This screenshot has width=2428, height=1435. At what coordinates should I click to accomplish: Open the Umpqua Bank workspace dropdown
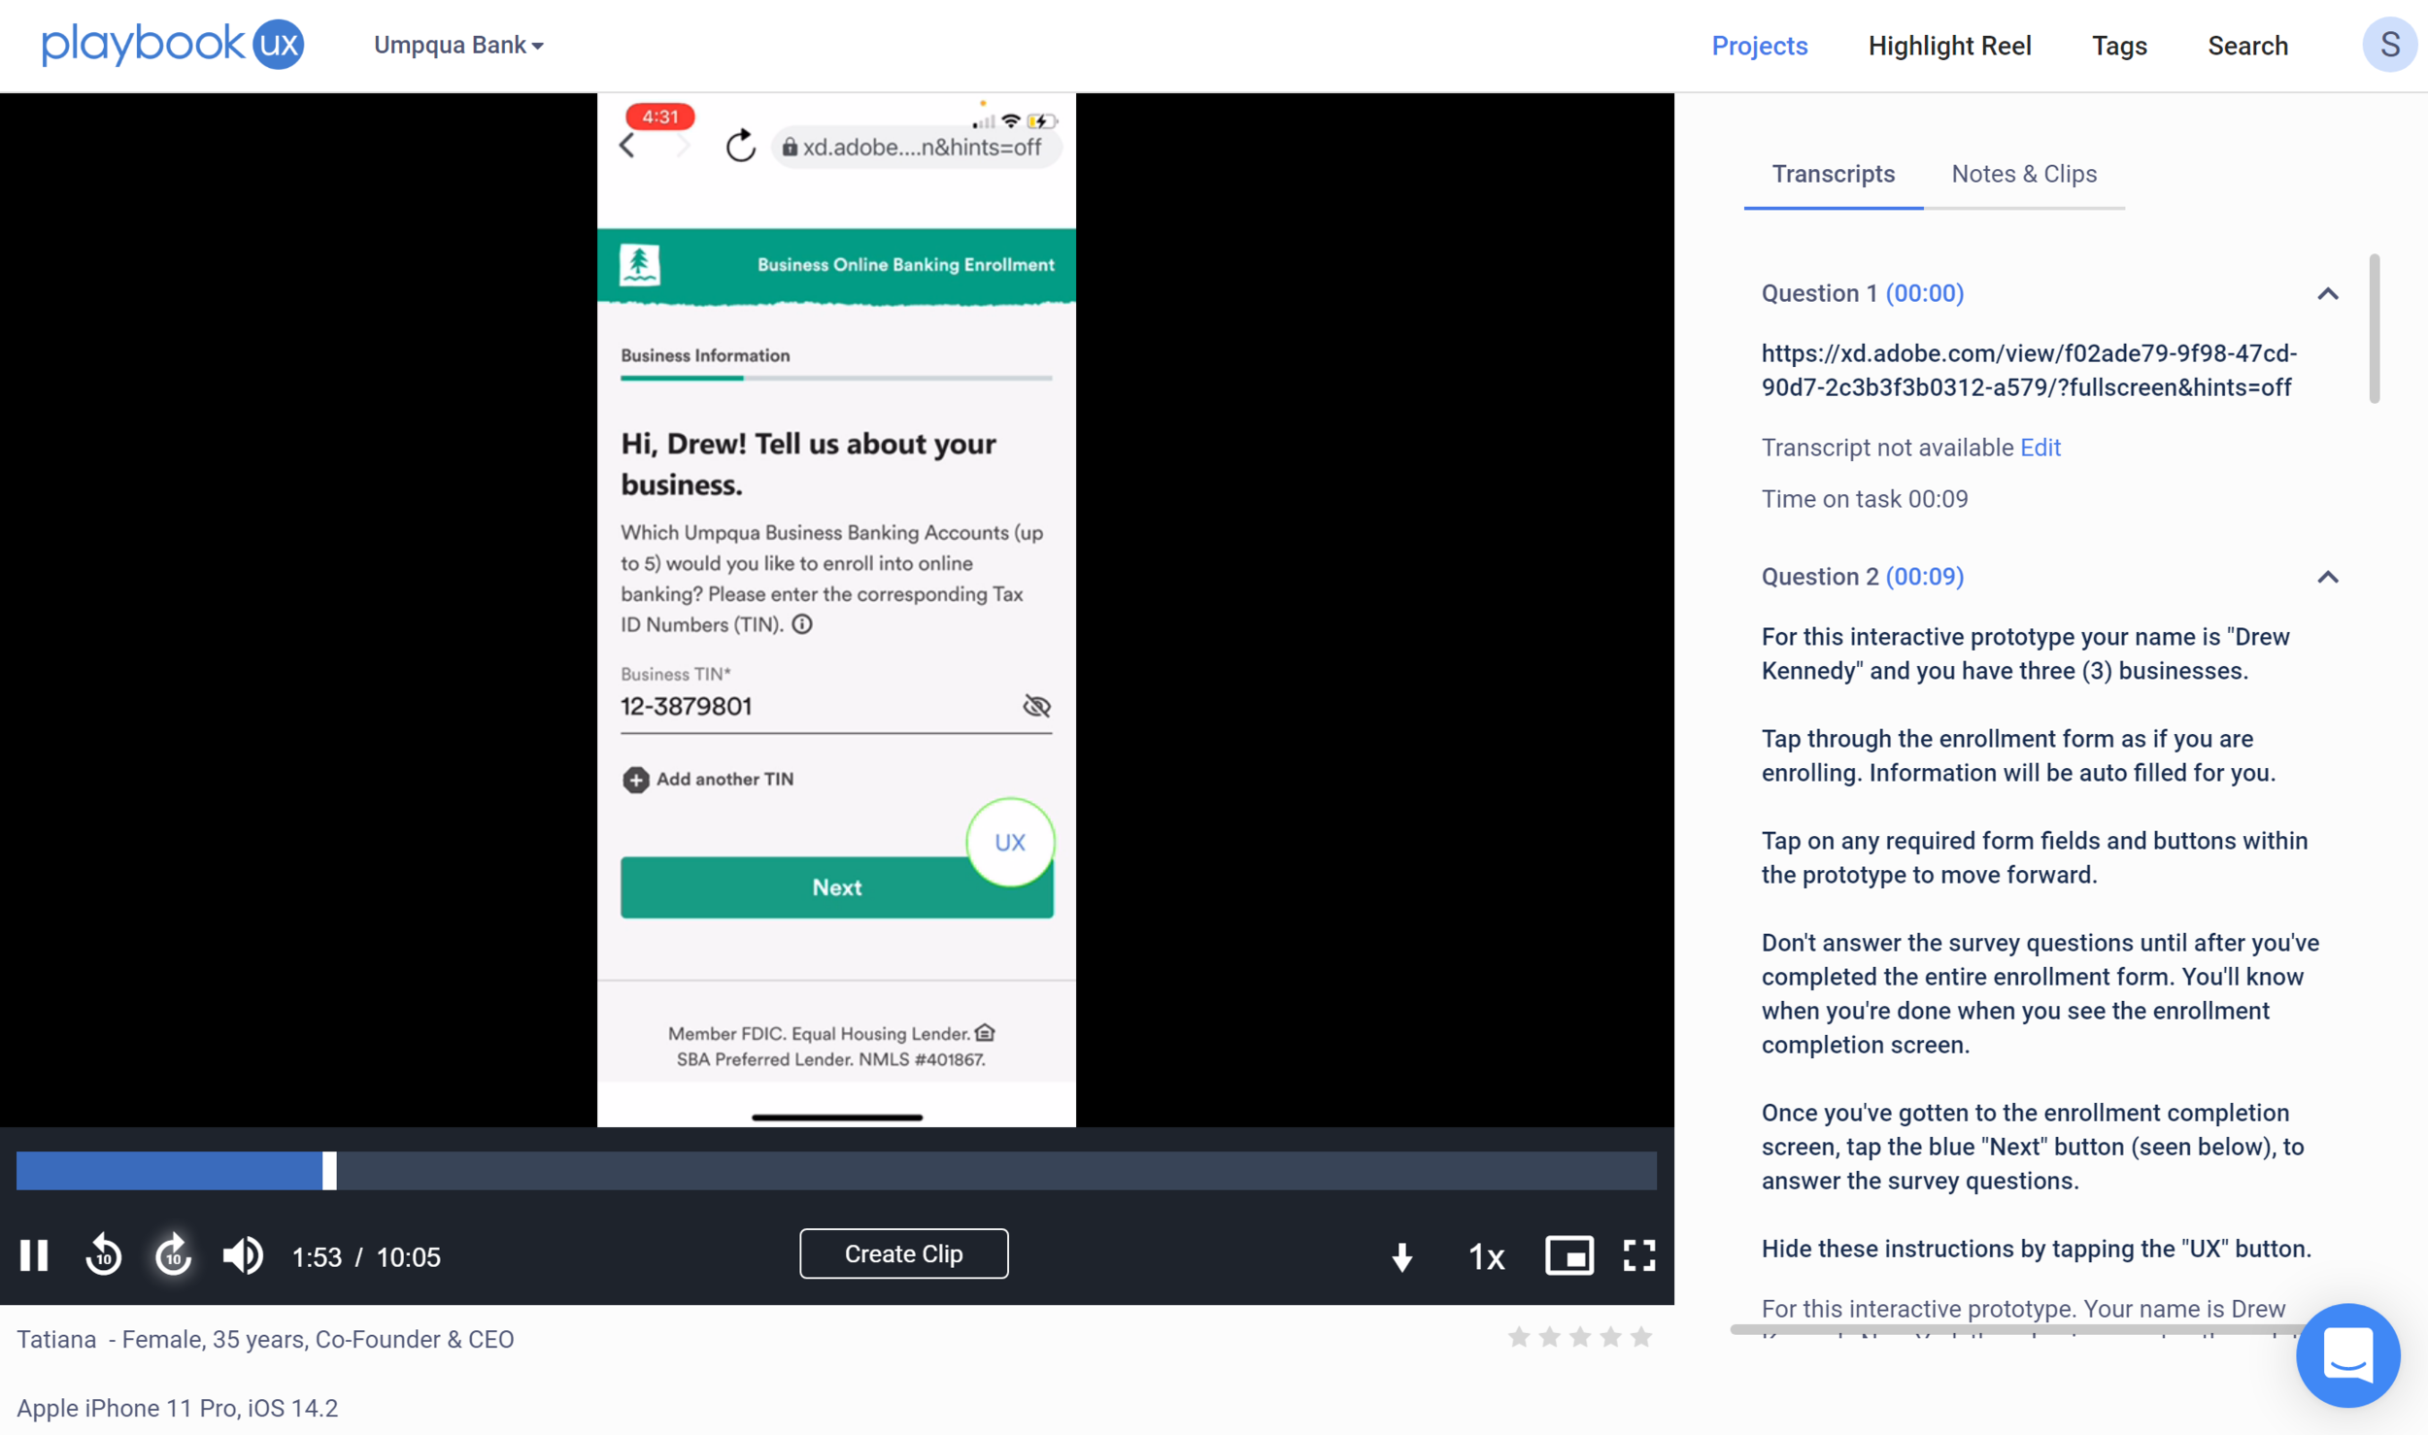(458, 46)
